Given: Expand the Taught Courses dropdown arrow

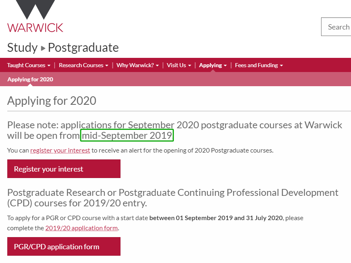Looking at the screenshot, I should click(49, 66).
